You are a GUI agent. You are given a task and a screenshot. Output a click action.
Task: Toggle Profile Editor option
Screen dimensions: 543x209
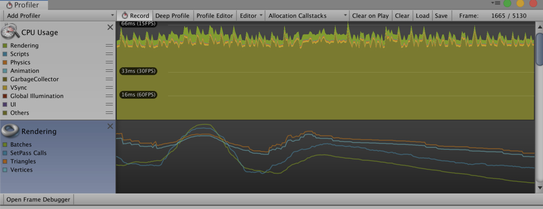pyautogui.click(x=214, y=15)
